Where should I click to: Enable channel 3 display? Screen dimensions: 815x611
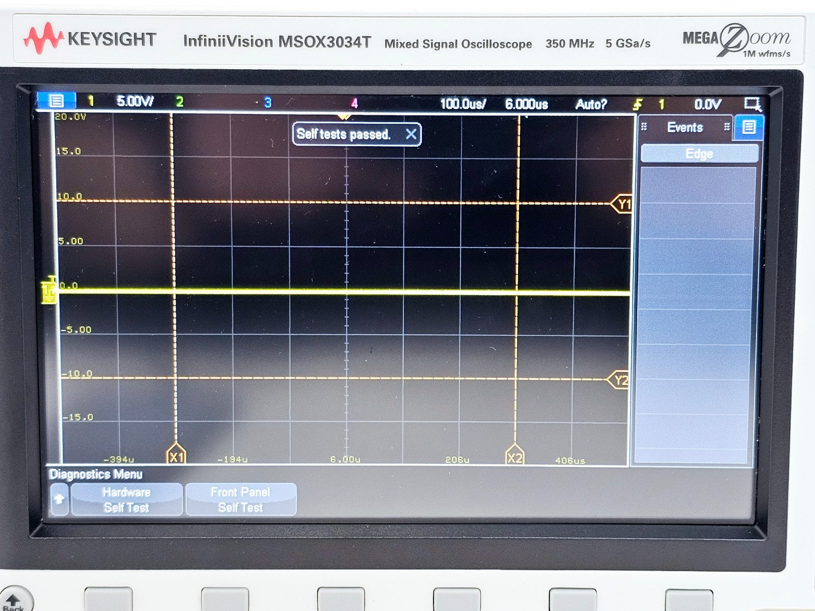(x=266, y=102)
